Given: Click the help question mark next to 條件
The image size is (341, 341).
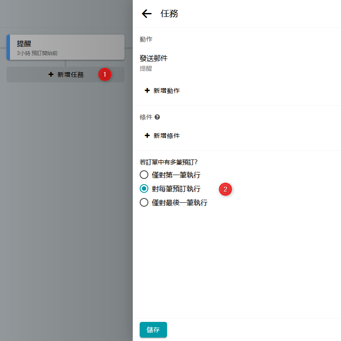Looking at the screenshot, I should (157, 117).
